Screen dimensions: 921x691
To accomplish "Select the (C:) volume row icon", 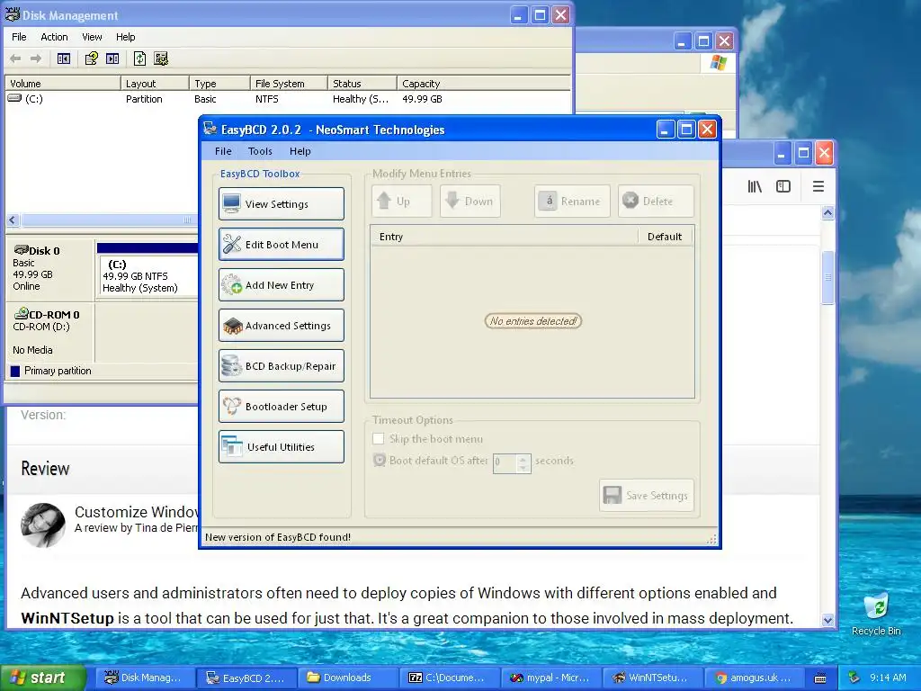I will [14, 99].
